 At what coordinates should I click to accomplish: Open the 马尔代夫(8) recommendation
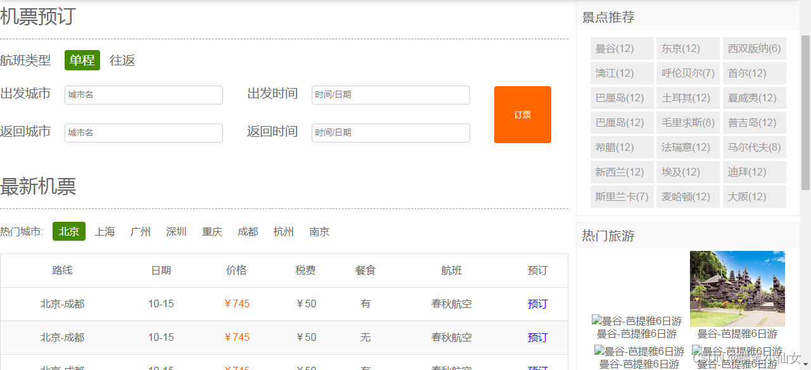(x=754, y=147)
